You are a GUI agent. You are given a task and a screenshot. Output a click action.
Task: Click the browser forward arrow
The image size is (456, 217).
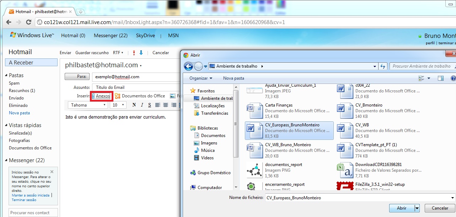(x=18, y=22)
